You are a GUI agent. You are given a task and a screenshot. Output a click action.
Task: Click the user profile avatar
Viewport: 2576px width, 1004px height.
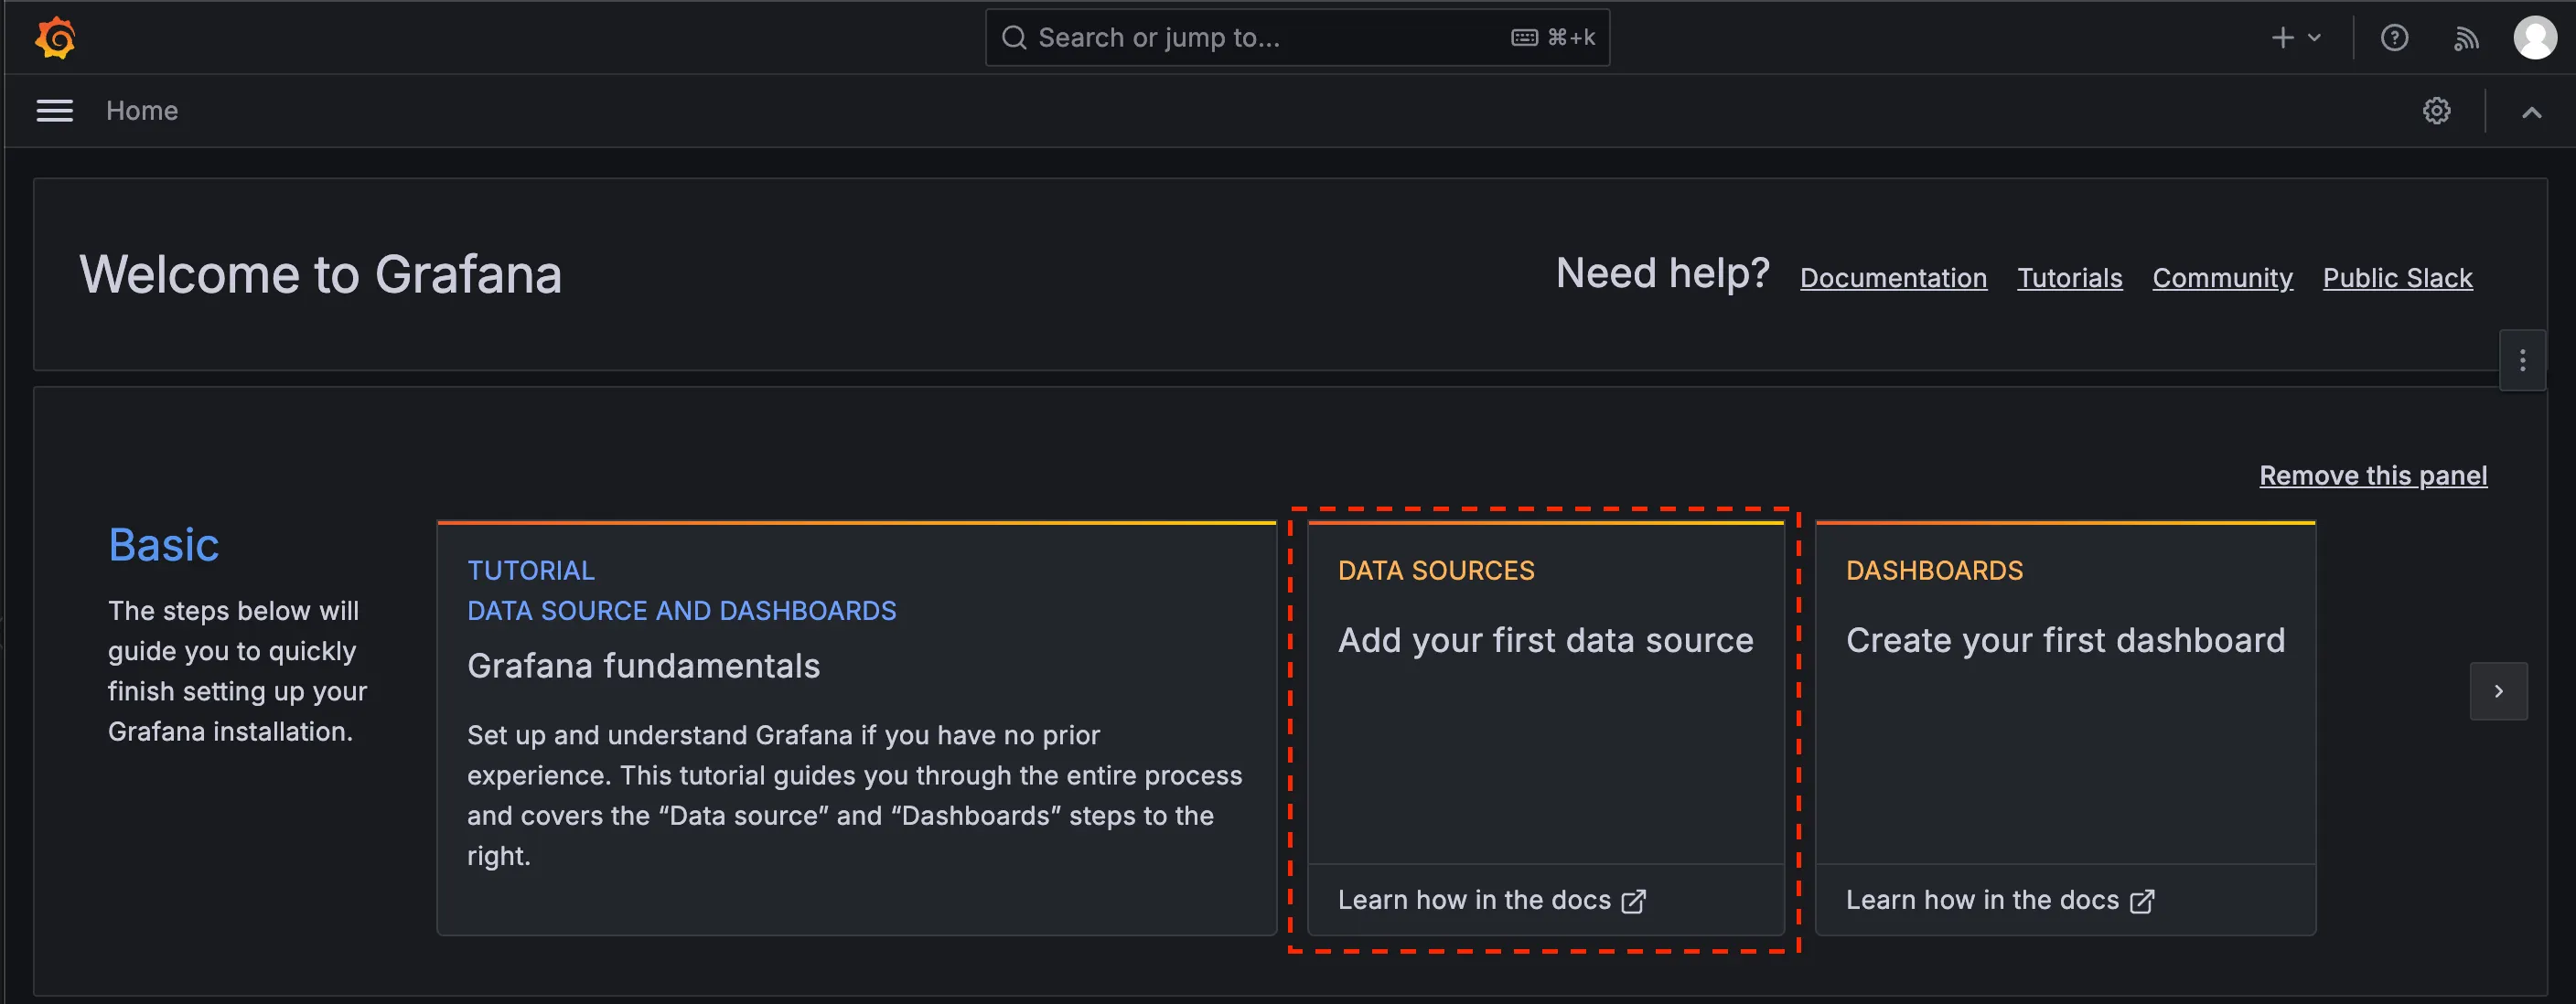[x=2534, y=38]
